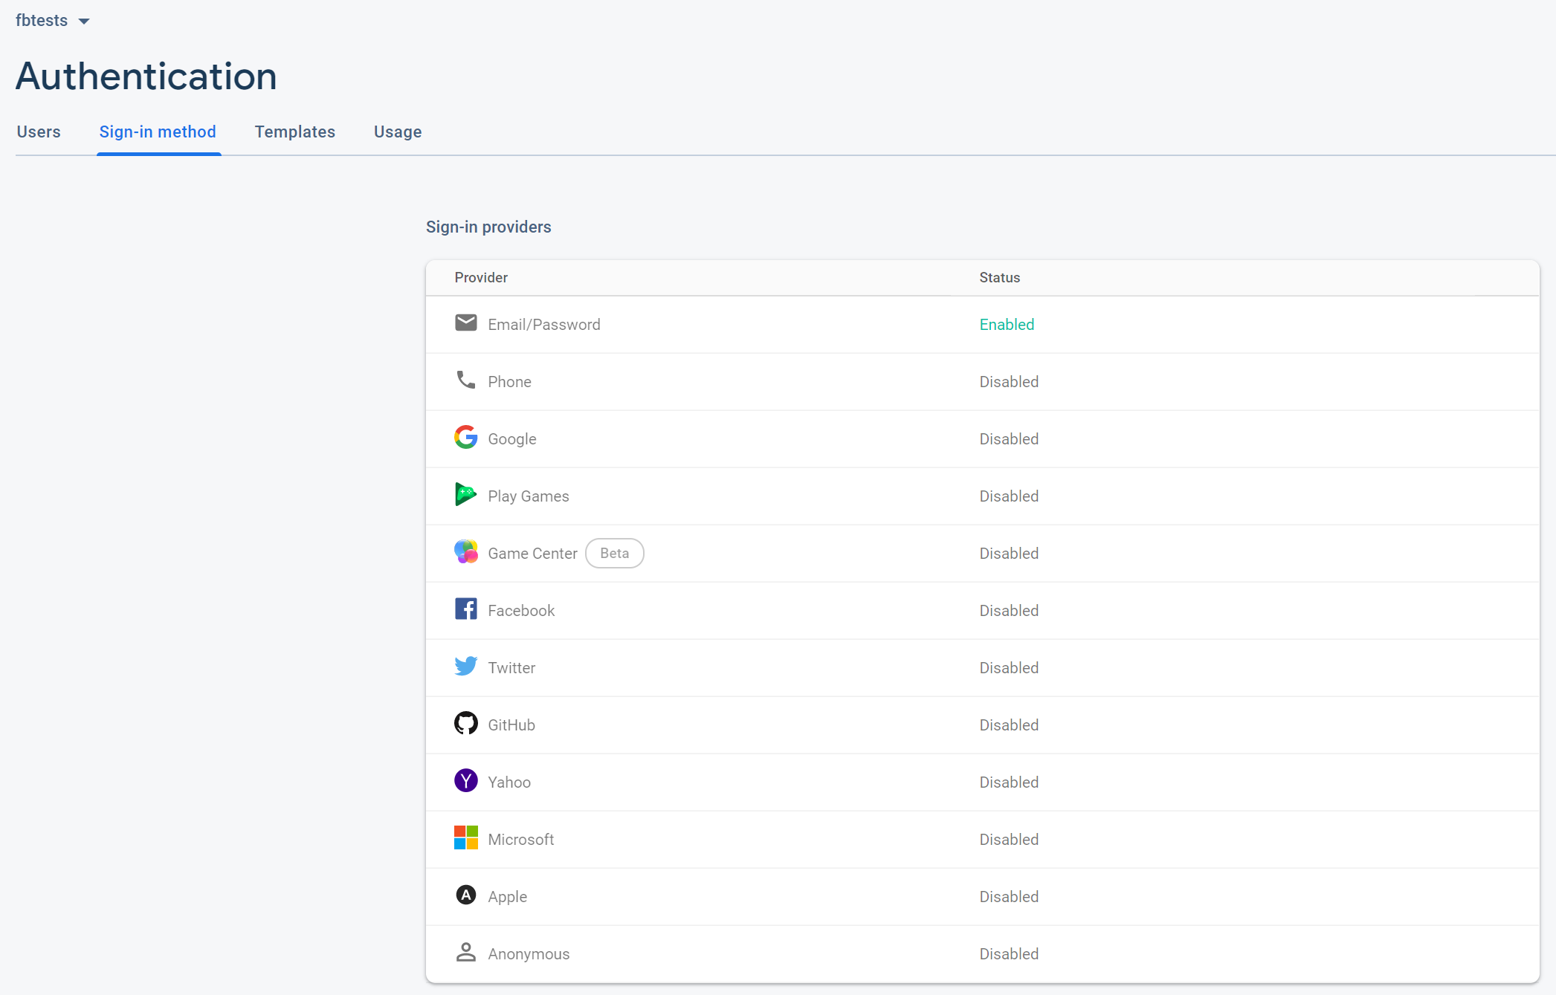Click Disabled status in Anonymous row
The width and height of the screenshot is (1556, 995).
(1009, 954)
